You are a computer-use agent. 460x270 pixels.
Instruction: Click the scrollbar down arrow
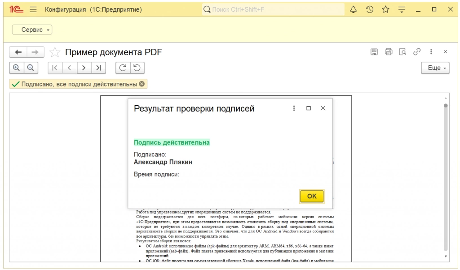tap(446, 256)
